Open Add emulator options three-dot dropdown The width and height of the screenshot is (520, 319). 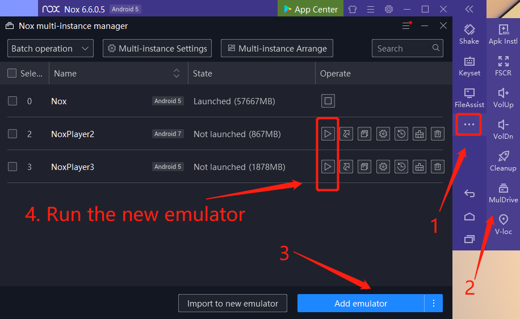(434, 303)
